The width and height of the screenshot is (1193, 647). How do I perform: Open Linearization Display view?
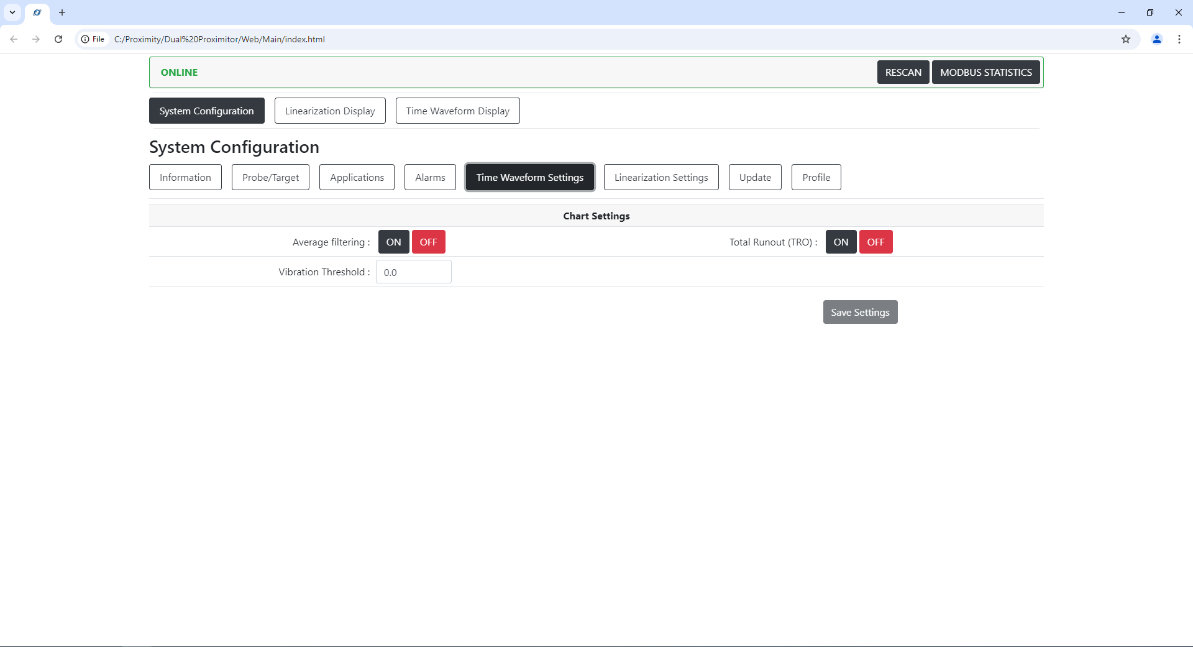tap(330, 111)
